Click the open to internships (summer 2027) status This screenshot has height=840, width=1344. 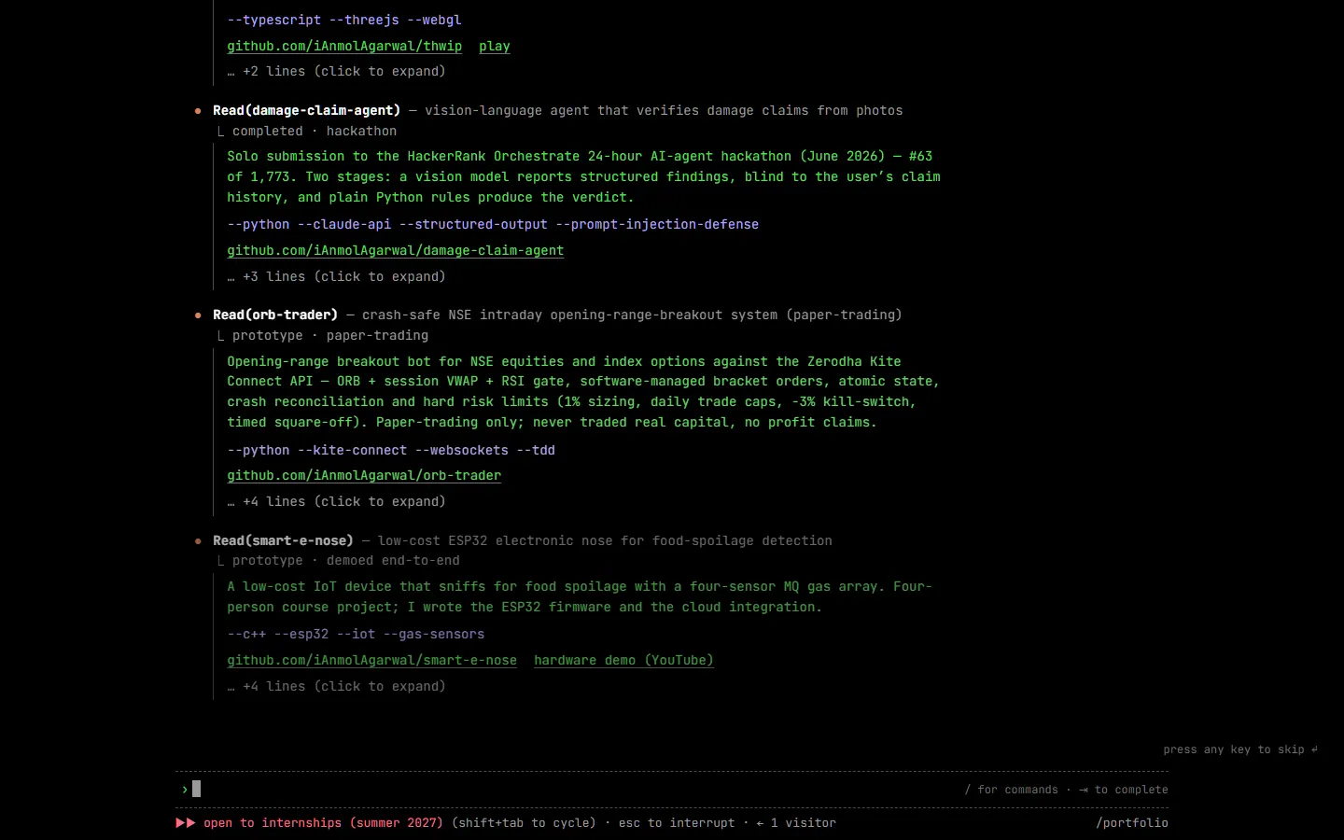[x=323, y=823]
